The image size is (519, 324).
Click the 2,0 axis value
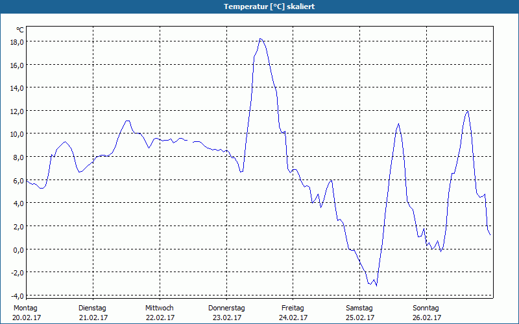pyautogui.click(x=19, y=226)
